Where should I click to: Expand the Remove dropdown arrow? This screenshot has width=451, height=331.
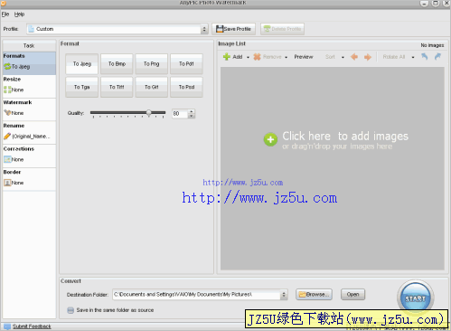tap(286, 57)
